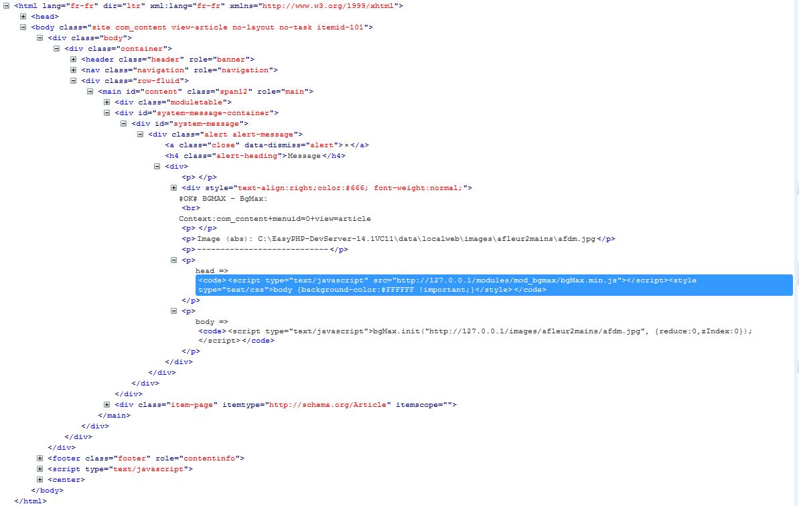Screen dimensions: 799x506
Task: Select the closing </body> tag
Action: pos(48,490)
